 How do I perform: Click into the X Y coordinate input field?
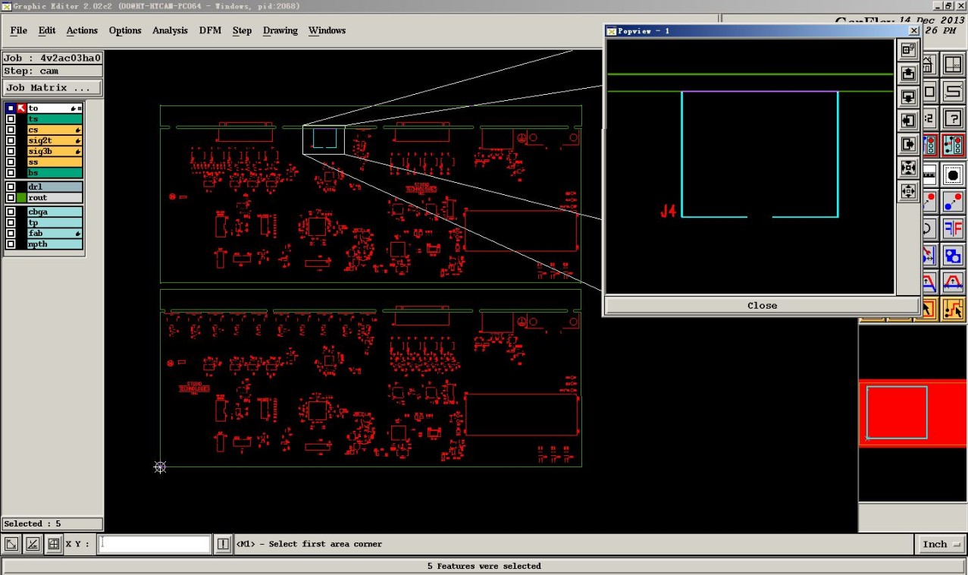click(155, 544)
